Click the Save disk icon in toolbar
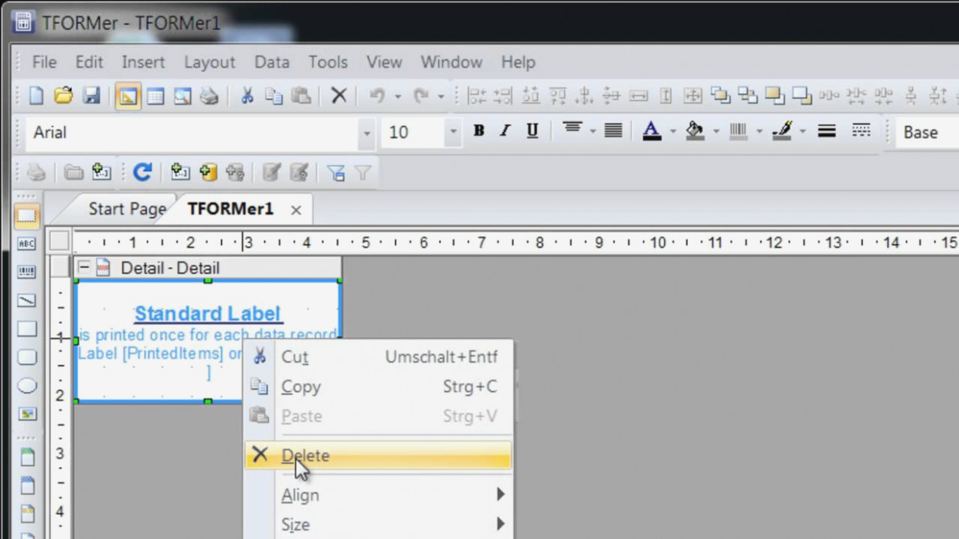The width and height of the screenshot is (959, 539). click(91, 96)
